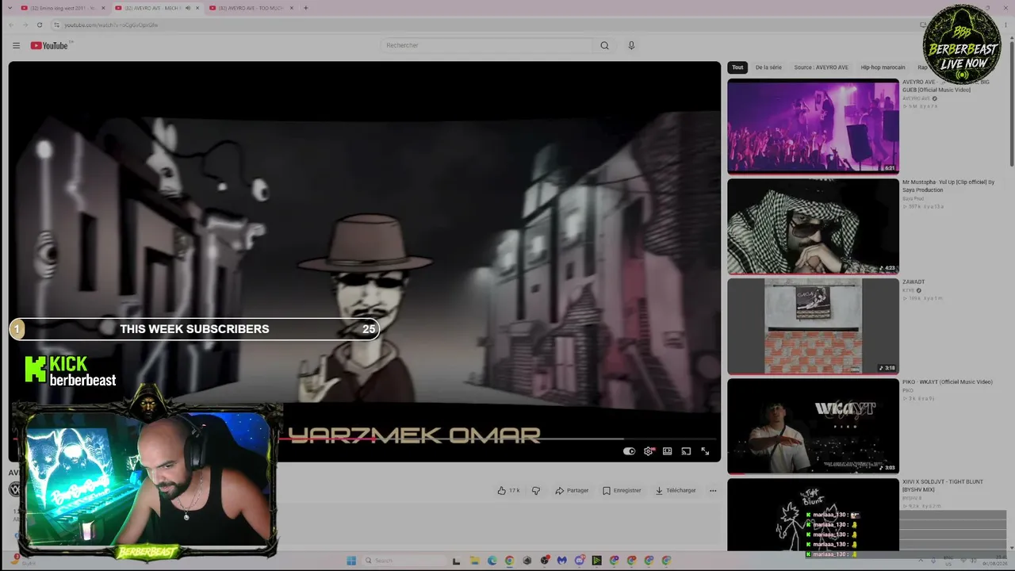Open 'XIIVI X SOLDJVT - TIGHT BLUNT' title
Image resolution: width=1015 pixels, height=571 pixels.
point(943,485)
